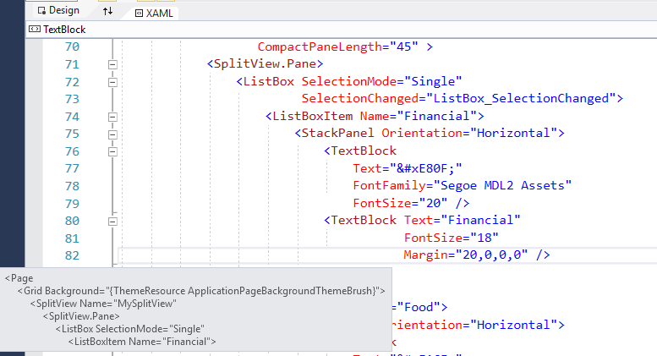Select SplitView Name="MySplitView" in popup
This screenshot has width=657, height=356.
coord(103,303)
